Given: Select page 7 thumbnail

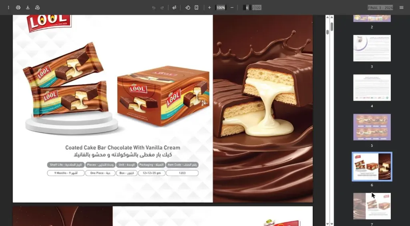Looking at the screenshot, I should pos(372,206).
